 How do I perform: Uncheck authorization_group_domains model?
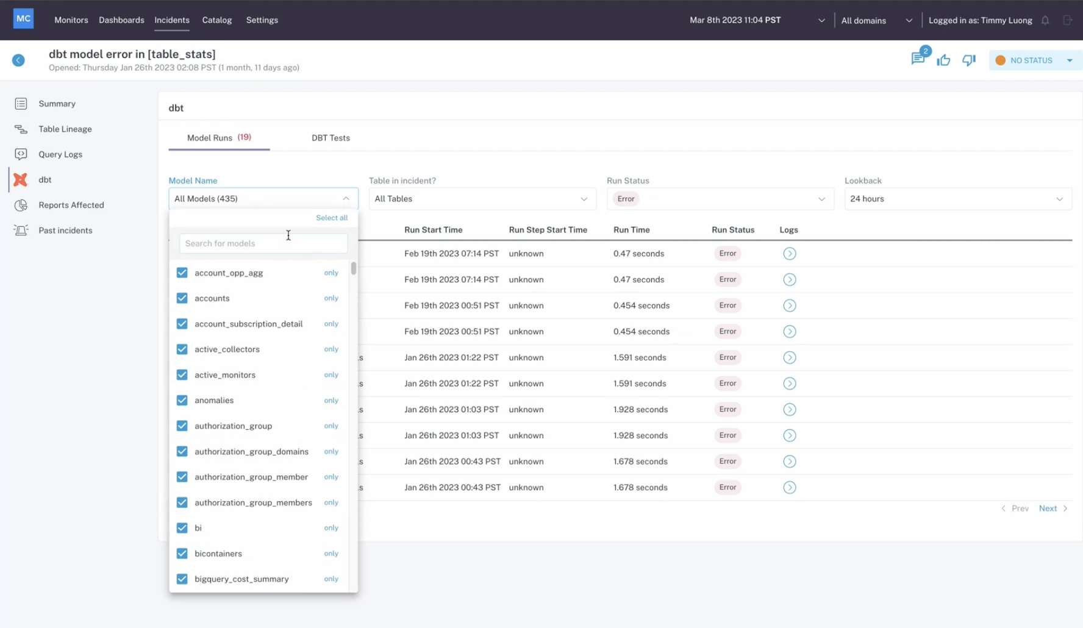click(182, 452)
